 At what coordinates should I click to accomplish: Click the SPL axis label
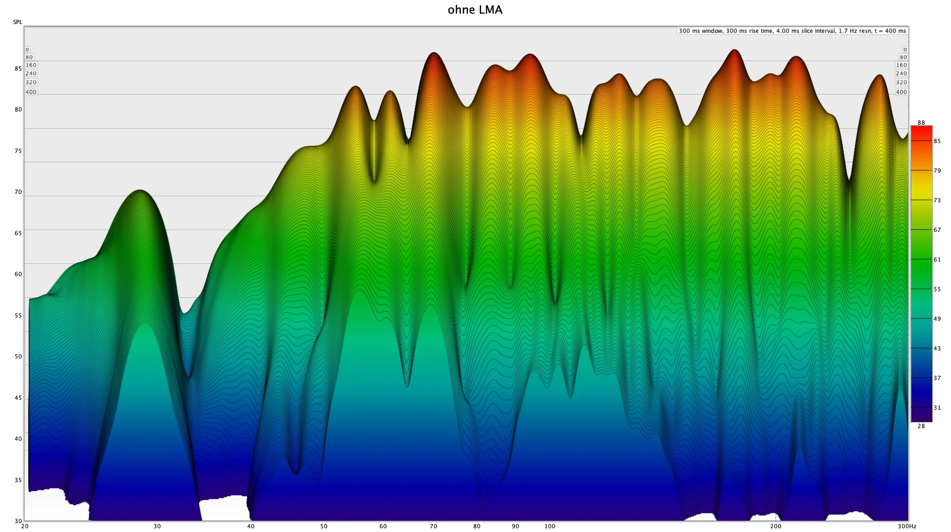click(x=17, y=22)
